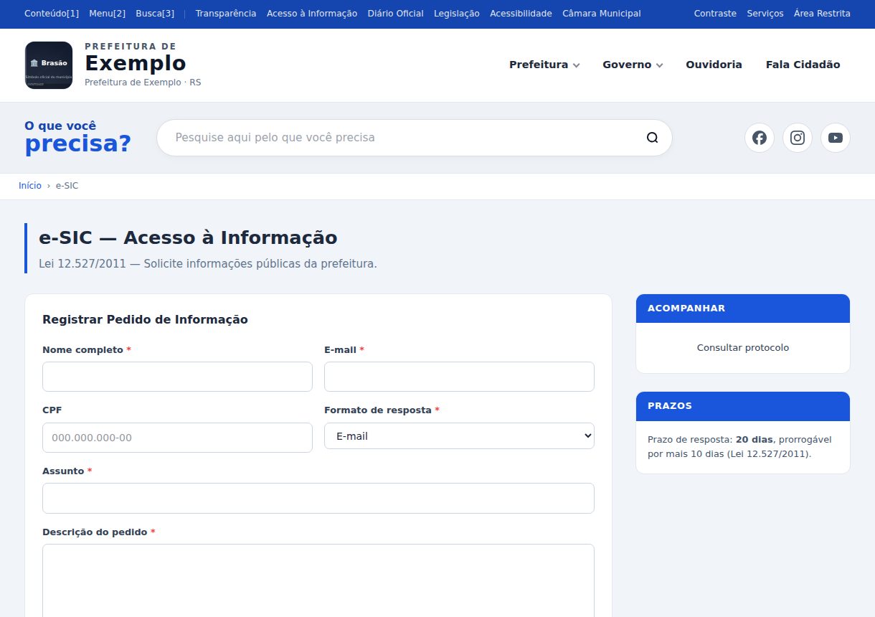Open the Ouvidoria menu item
Image resolution: width=875 pixels, height=617 pixels.
(714, 65)
